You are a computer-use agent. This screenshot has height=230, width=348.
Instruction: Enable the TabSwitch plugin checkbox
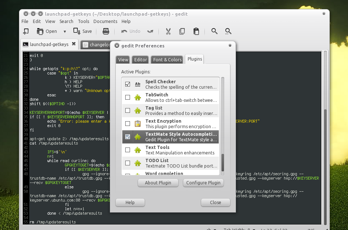click(128, 97)
